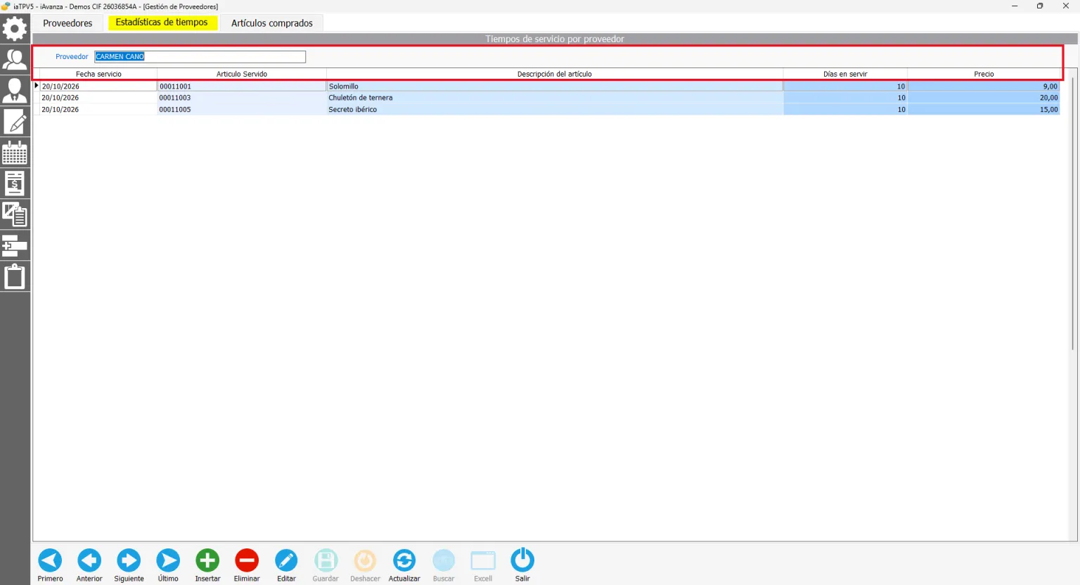Go to previous record with Anterior
The height and width of the screenshot is (585, 1080).
(89, 565)
